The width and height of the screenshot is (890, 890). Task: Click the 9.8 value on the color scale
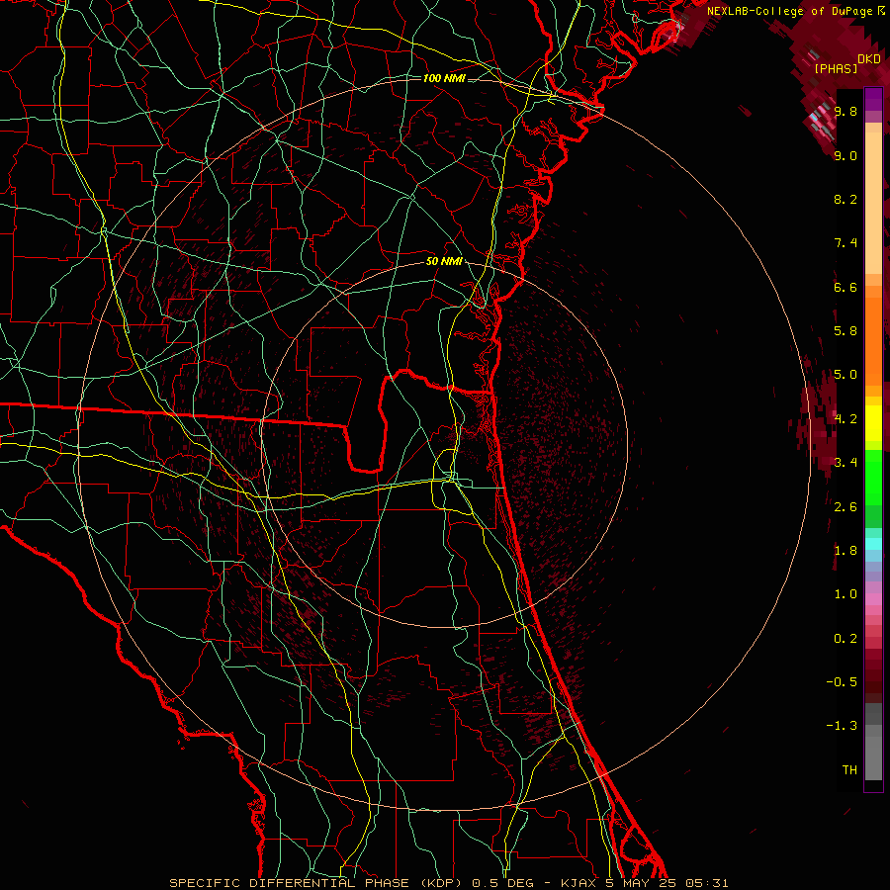coord(845,111)
